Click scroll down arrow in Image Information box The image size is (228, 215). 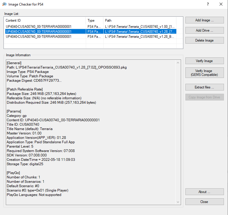click(x=178, y=202)
